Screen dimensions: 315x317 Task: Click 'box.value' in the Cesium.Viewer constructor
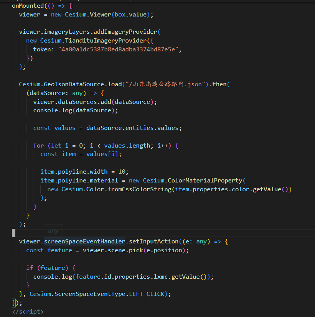[130, 15]
